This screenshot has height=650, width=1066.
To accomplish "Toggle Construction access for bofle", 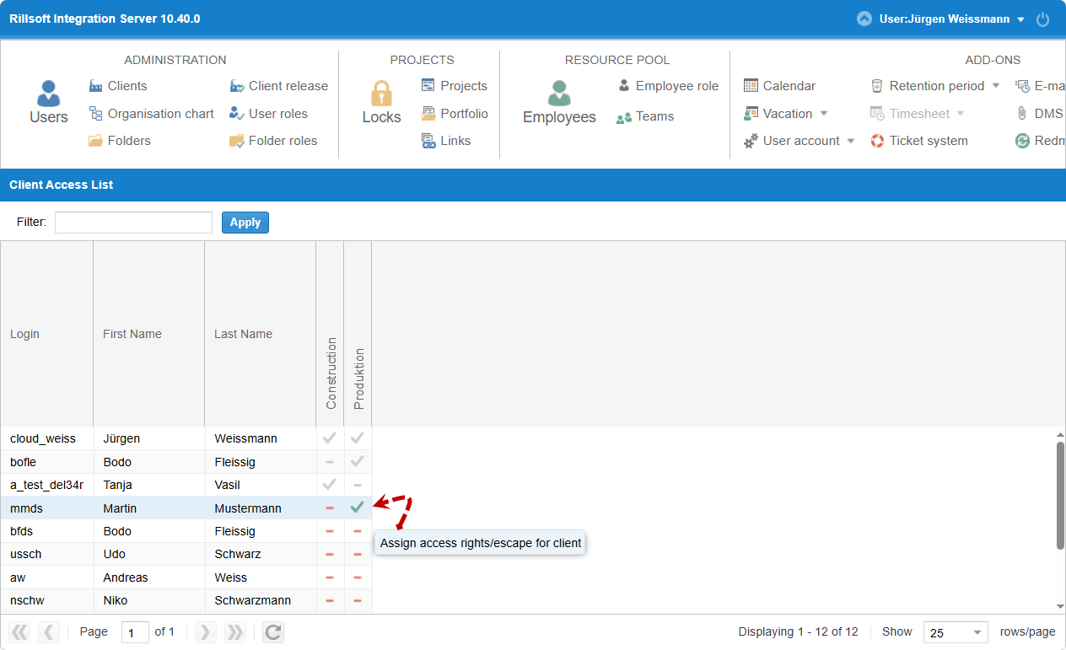I will click(x=330, y=462).
